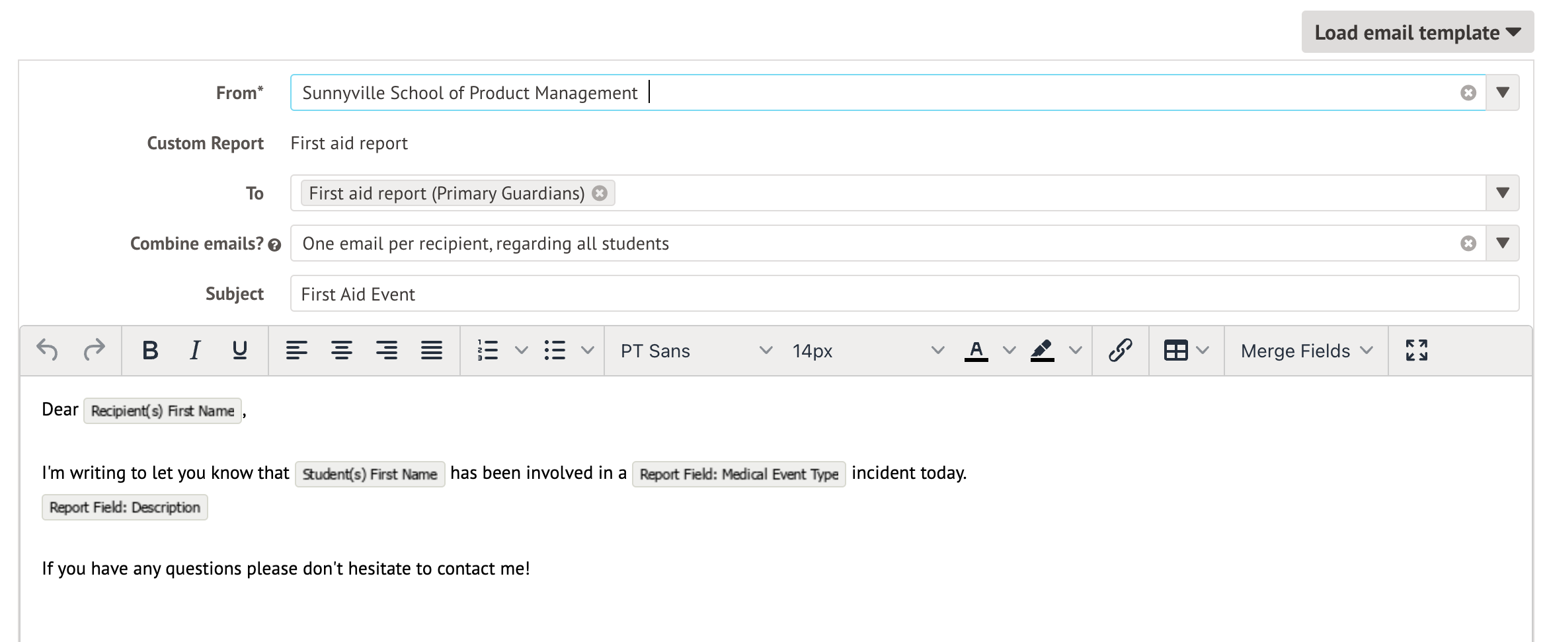Image resolution: width=1547 pixels, height=642 pixels.
Task: Click the text color button
Action: click(x=976, y=350)
